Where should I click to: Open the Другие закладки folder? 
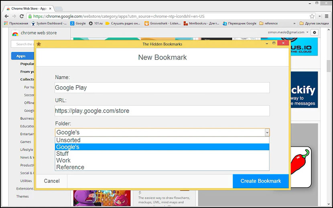pyautogui.click(x=314, y=23)
